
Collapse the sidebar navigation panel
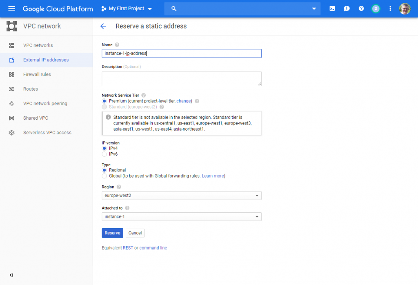coord(11,275)
